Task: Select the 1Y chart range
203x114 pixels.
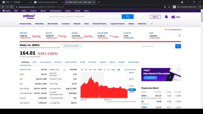Action: click(x=104, y=70)
